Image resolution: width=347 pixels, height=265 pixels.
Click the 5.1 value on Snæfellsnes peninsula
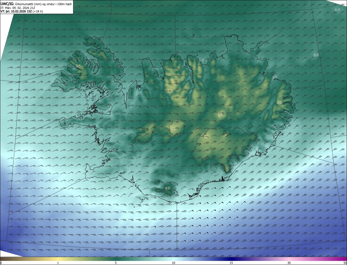tap(64, 123)
